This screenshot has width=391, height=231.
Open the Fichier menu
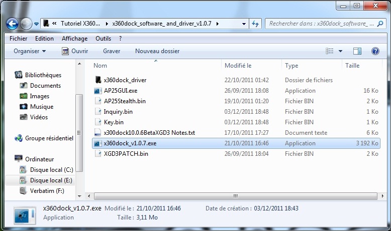18,39
